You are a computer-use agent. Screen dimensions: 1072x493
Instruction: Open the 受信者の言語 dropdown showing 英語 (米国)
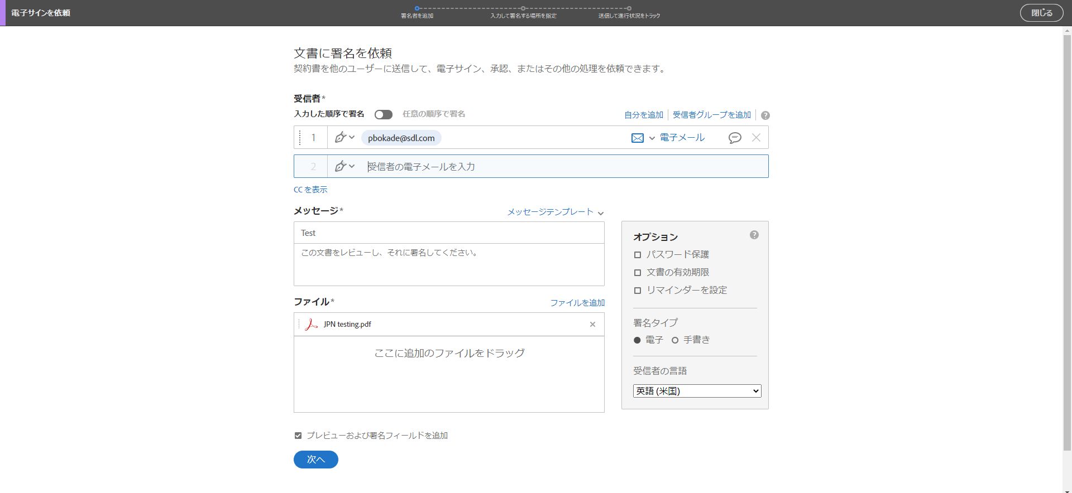(x=697, y=391)
